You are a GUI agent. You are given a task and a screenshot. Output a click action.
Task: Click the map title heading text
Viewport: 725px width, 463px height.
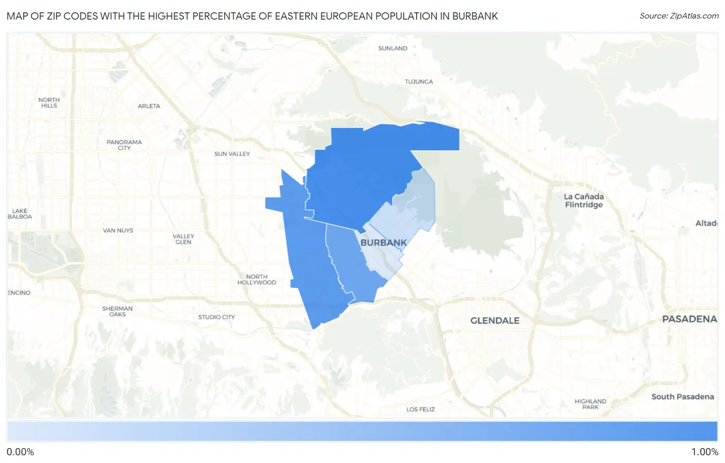[x=252, y=16]
